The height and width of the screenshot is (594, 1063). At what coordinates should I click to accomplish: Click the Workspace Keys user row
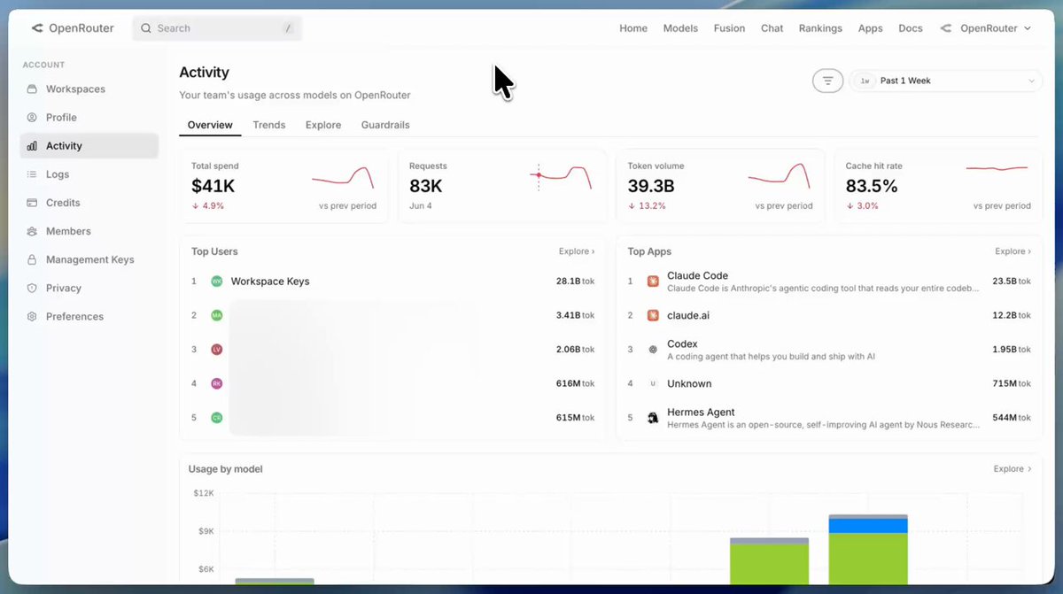tap(392, 282)
